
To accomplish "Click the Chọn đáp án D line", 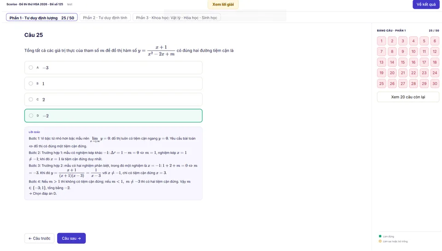I will click(x=42, y=193).
